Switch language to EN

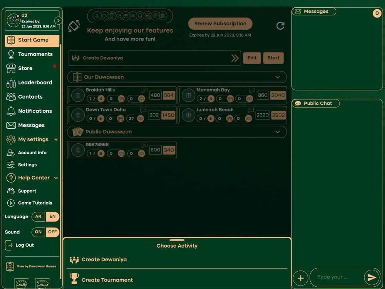click(52, 217)
